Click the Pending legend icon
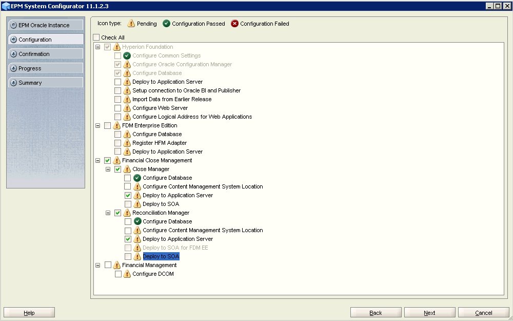513x321 pixels. point(131,23)
